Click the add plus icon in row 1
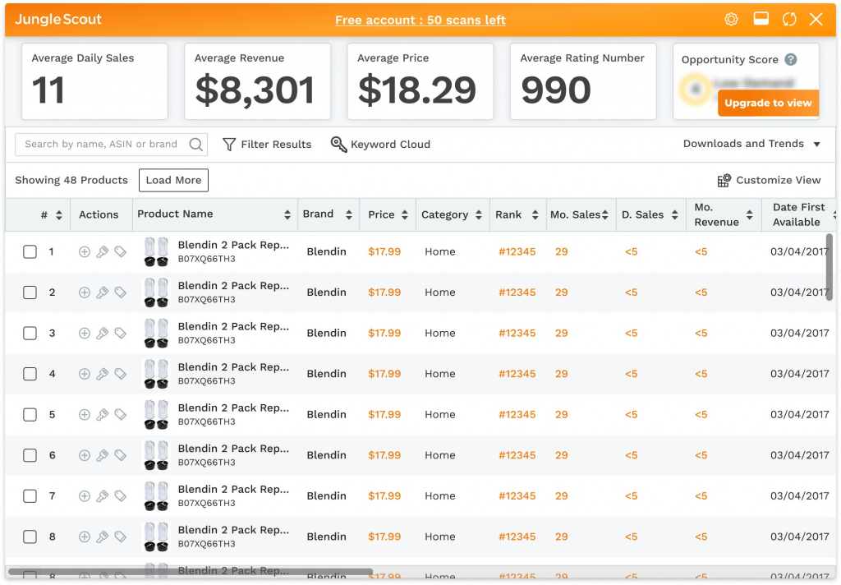 click(85, 251)
